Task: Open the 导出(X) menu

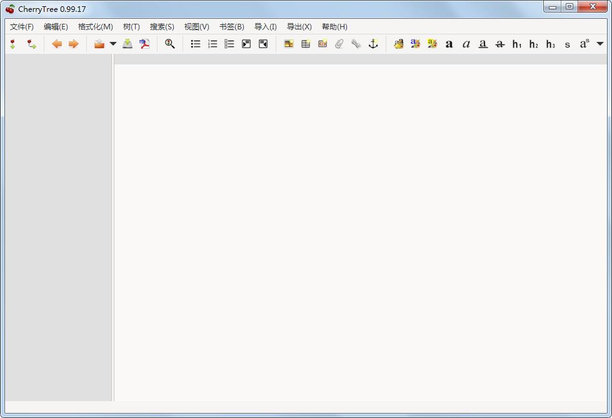Action: pyautogui.click(x=299, y=27)
